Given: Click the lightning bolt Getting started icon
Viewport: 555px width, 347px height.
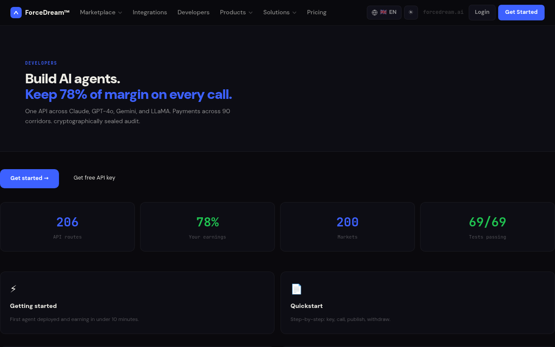Looking at the screenshot, I should pos(13,289).
